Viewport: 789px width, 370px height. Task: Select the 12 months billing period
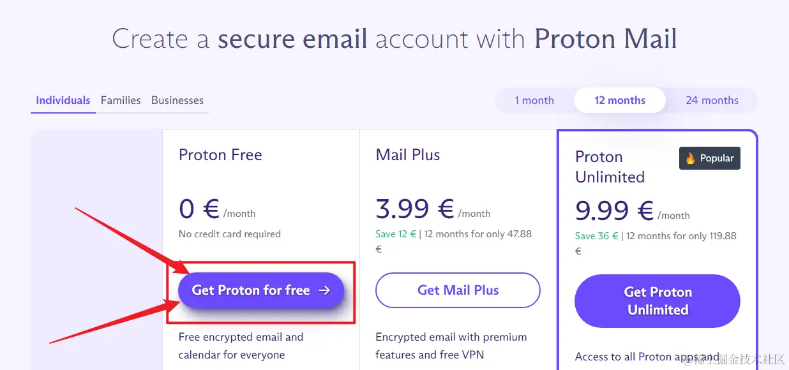click(619, 100)
